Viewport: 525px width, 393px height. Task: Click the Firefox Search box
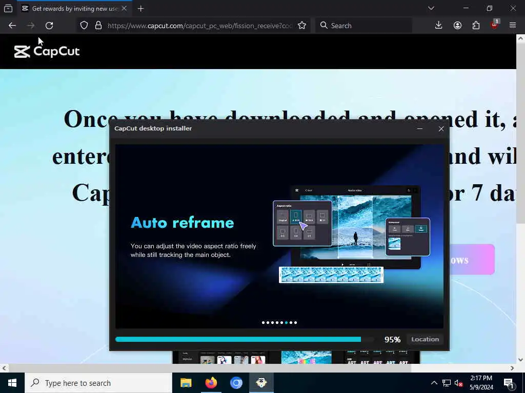[x=364, y=26]
